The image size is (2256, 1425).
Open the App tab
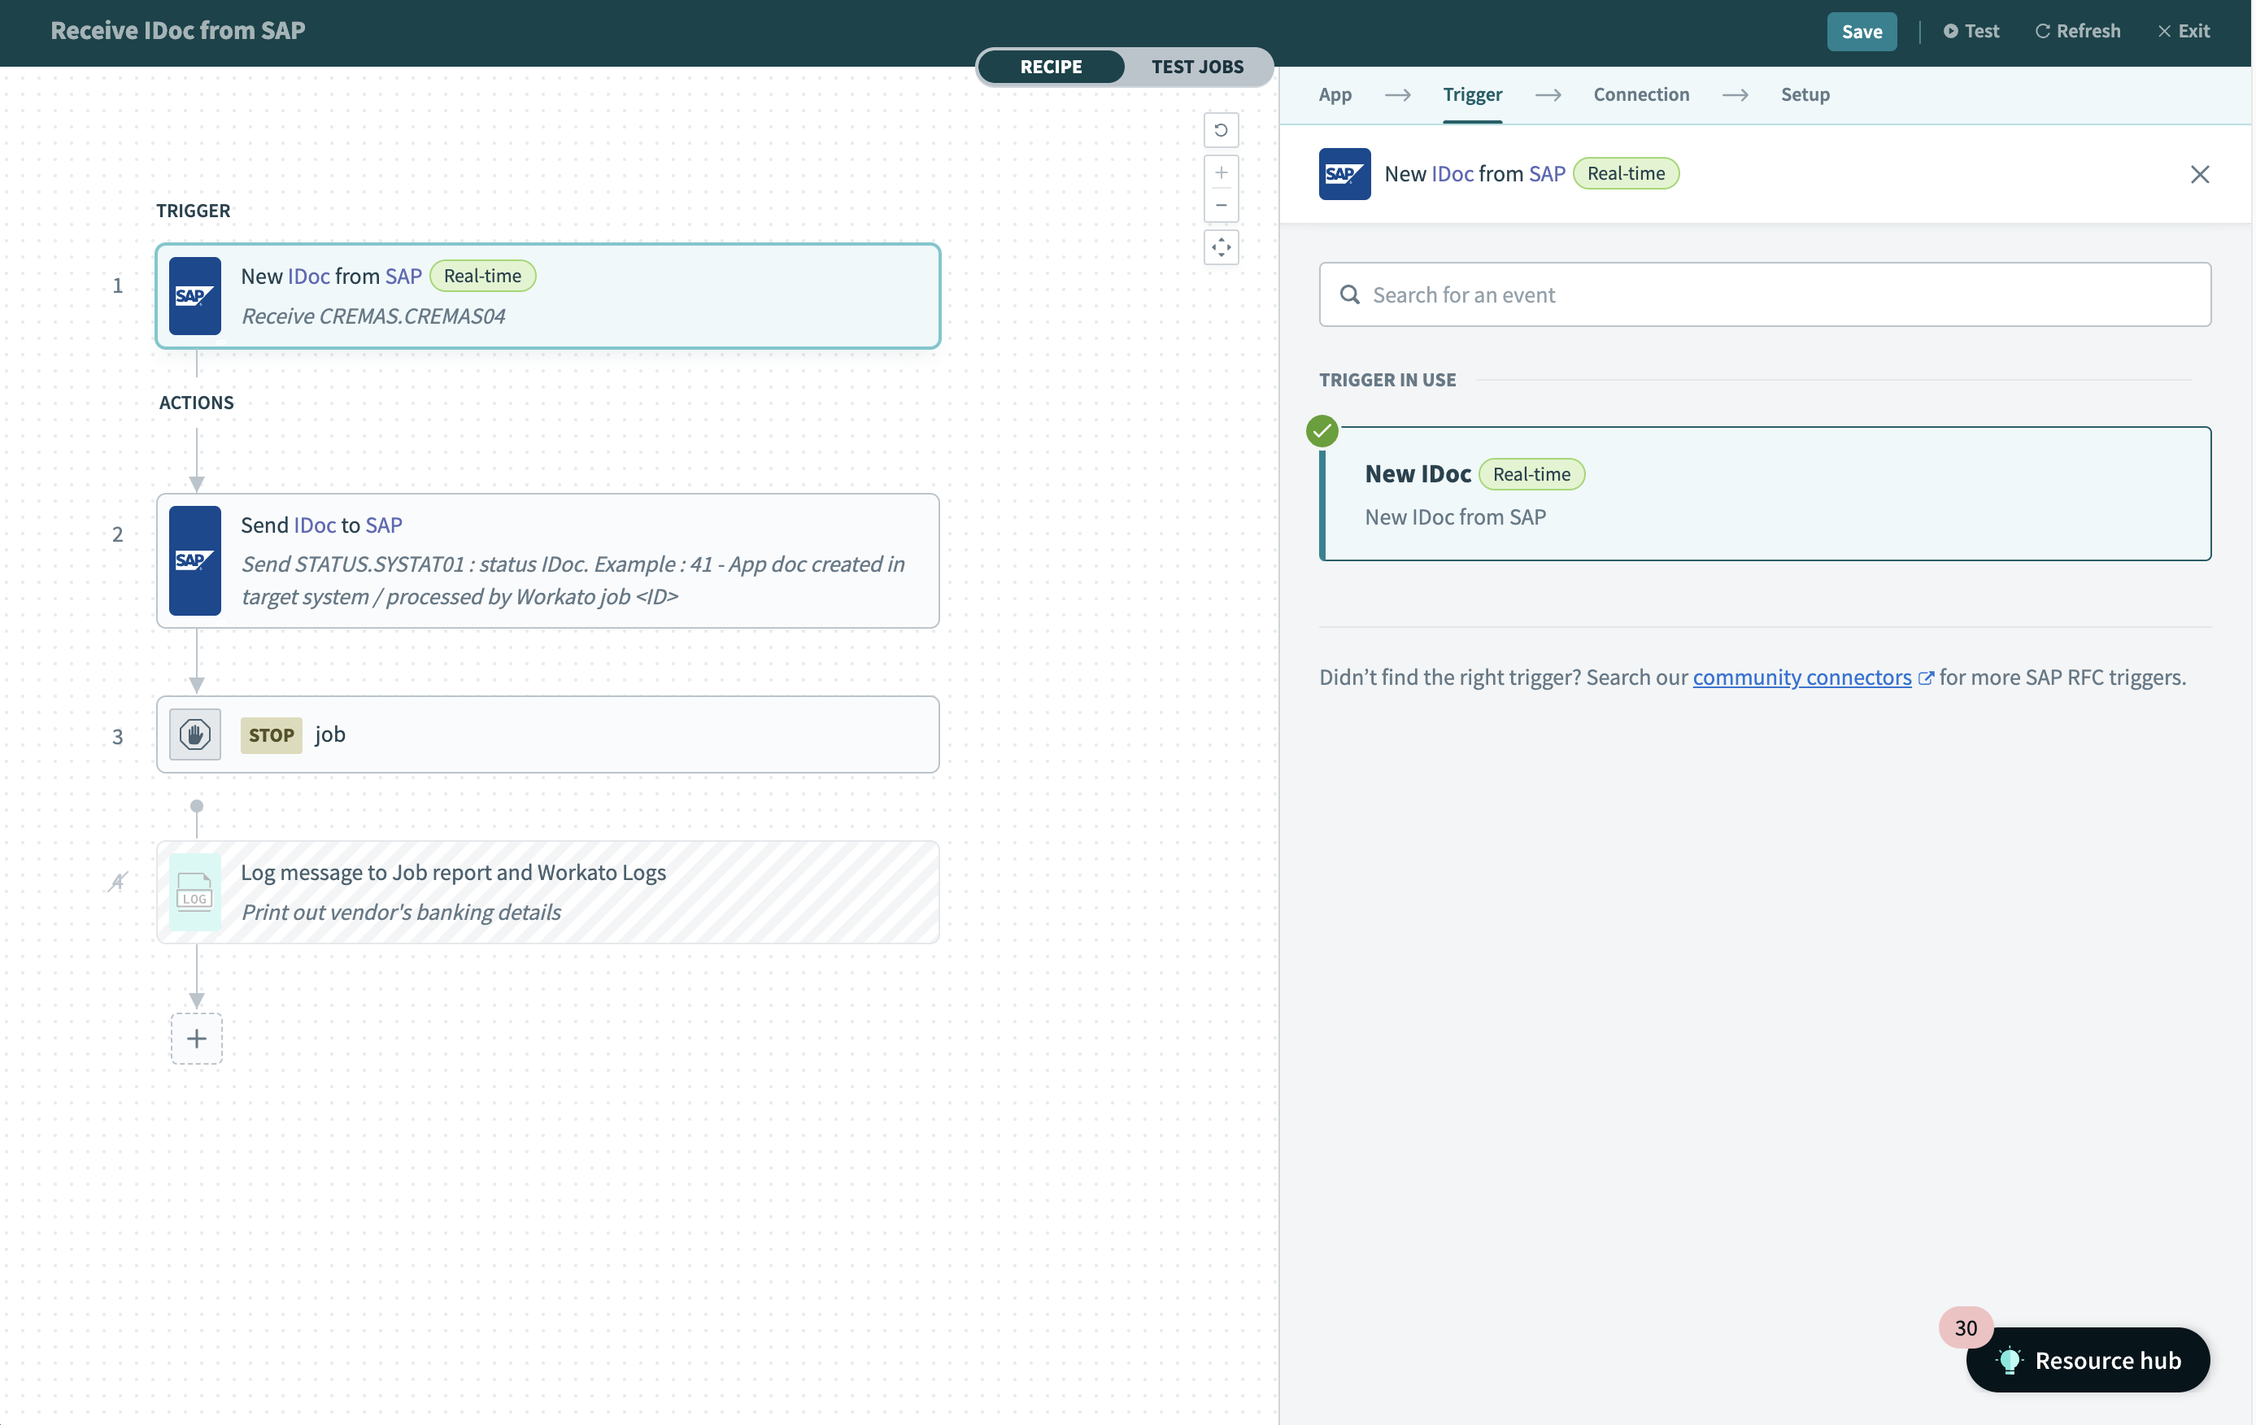pos(1334,94)
